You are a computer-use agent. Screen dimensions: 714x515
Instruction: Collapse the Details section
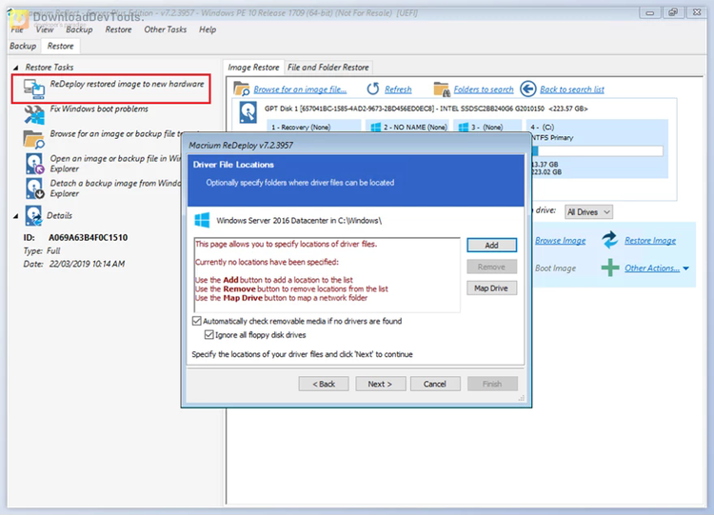pyautogui.click(x=16, y=216)
